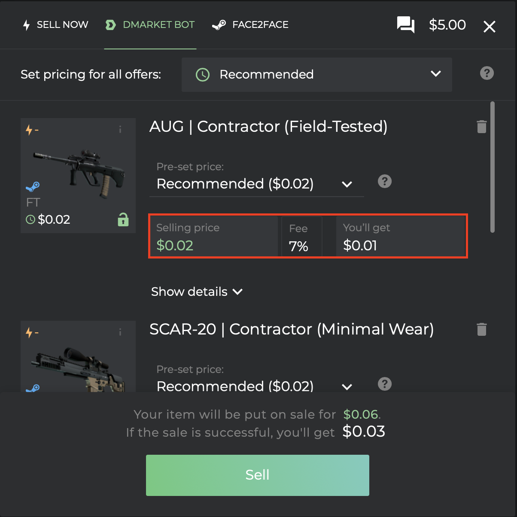Switch to the Sell Now tab
The height and width of the screenshot is (517, 517).
click(x=55, y=25)
